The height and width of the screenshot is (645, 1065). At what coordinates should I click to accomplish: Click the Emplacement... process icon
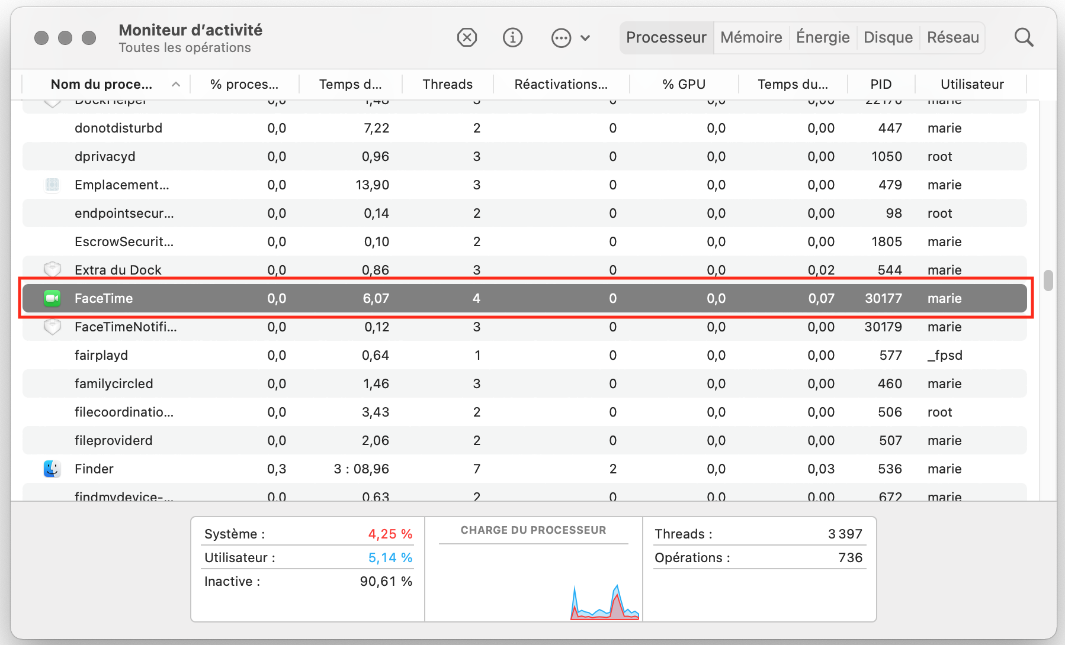point(52,185)
